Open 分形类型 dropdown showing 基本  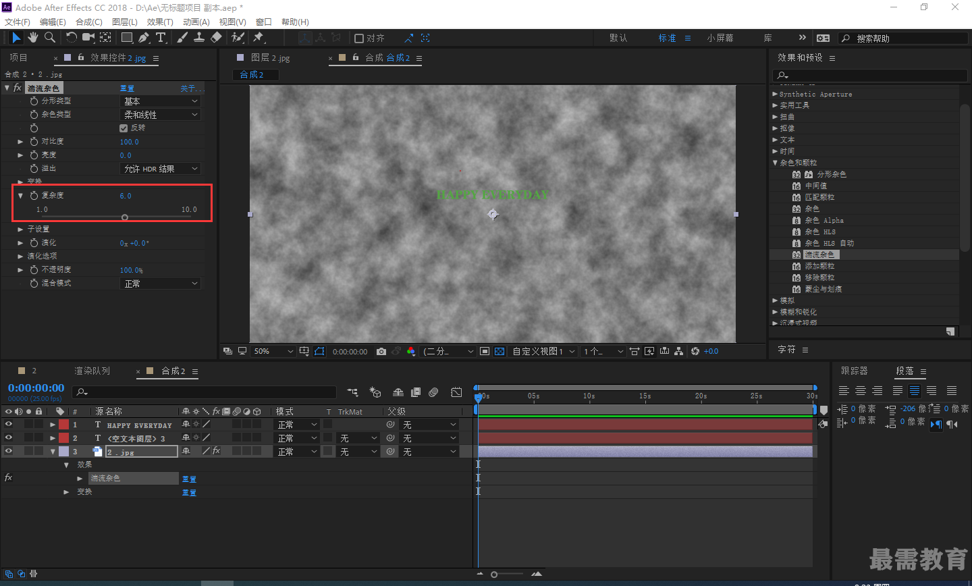pos(160,101)
